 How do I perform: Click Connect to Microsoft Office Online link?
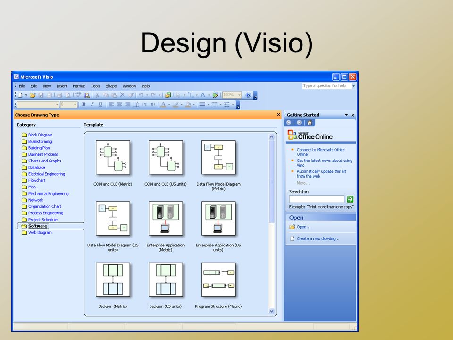click(x=320, y=152)
